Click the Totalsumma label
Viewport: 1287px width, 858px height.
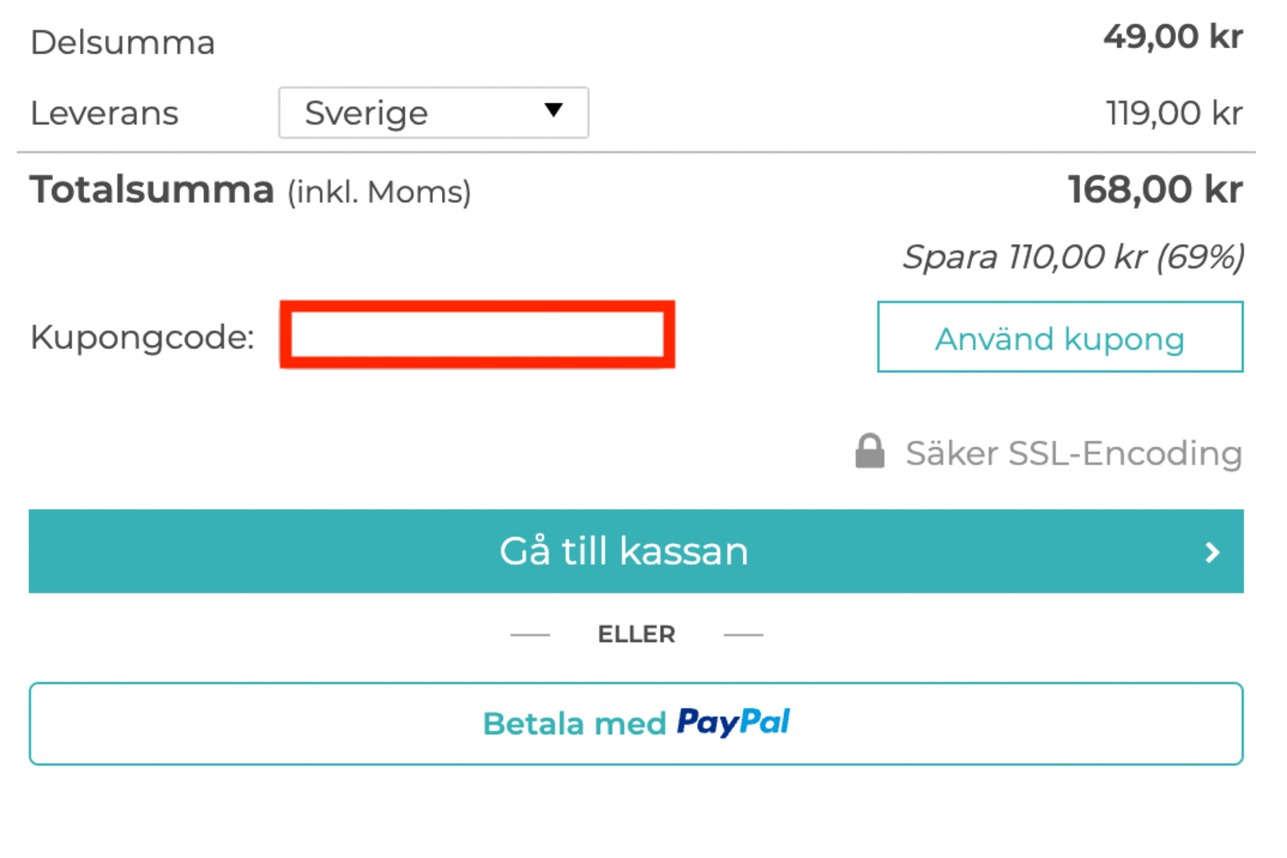(x=152, y=189)
